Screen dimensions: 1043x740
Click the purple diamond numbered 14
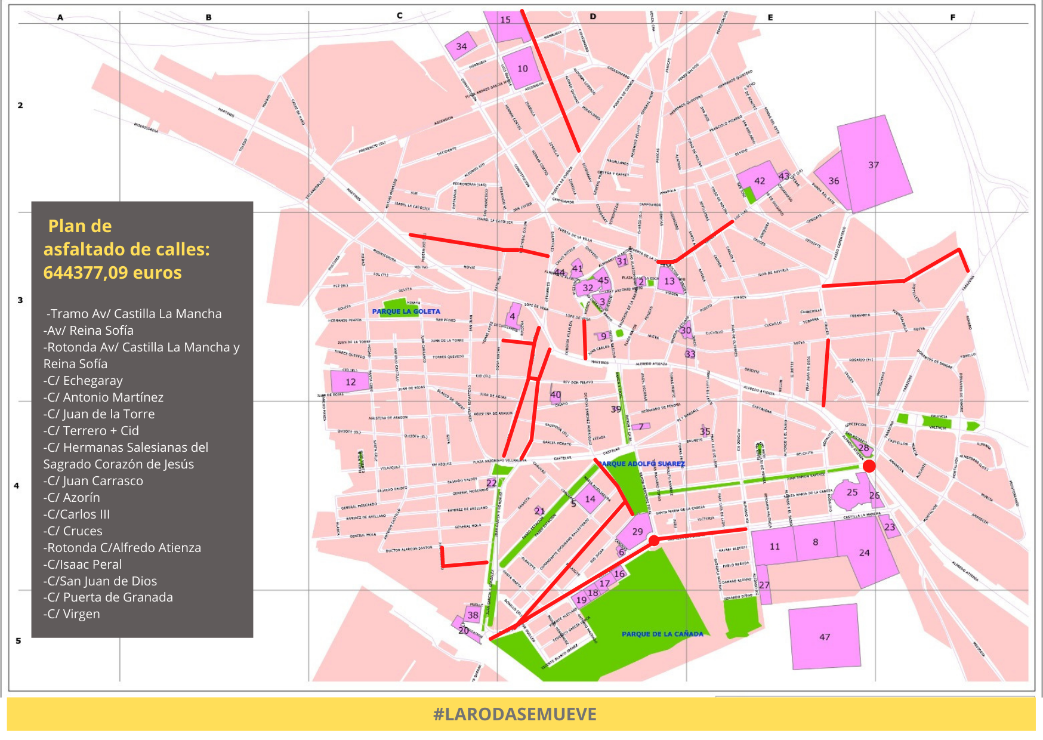(x=590, y=499)
